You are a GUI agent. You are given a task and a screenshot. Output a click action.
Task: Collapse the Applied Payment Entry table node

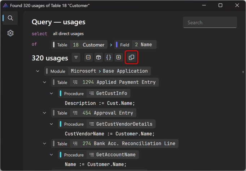point(45,82)
